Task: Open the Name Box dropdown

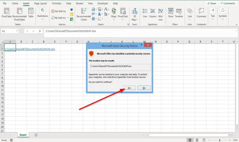Action: (x=17, y=31)
